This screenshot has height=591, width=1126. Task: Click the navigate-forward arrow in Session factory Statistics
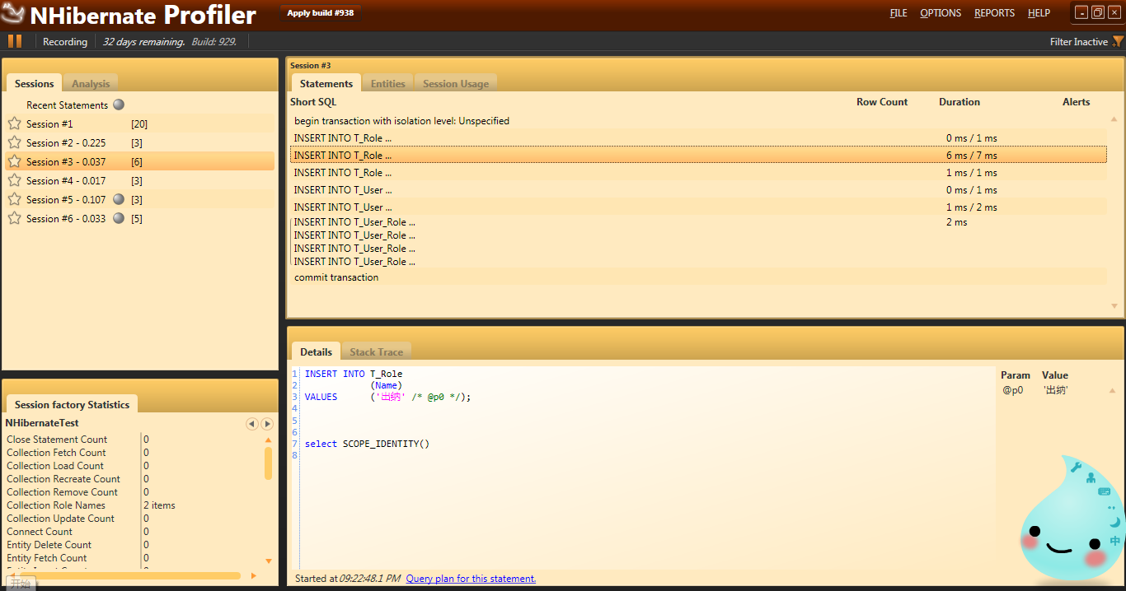click(267, 423)
